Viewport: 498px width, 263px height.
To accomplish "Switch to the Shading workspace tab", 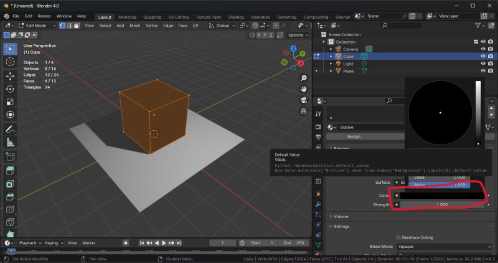I will pos(236,17).
